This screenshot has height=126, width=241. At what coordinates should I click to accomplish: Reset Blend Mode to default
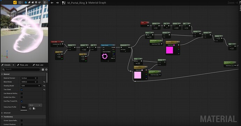tap(44, 82)
